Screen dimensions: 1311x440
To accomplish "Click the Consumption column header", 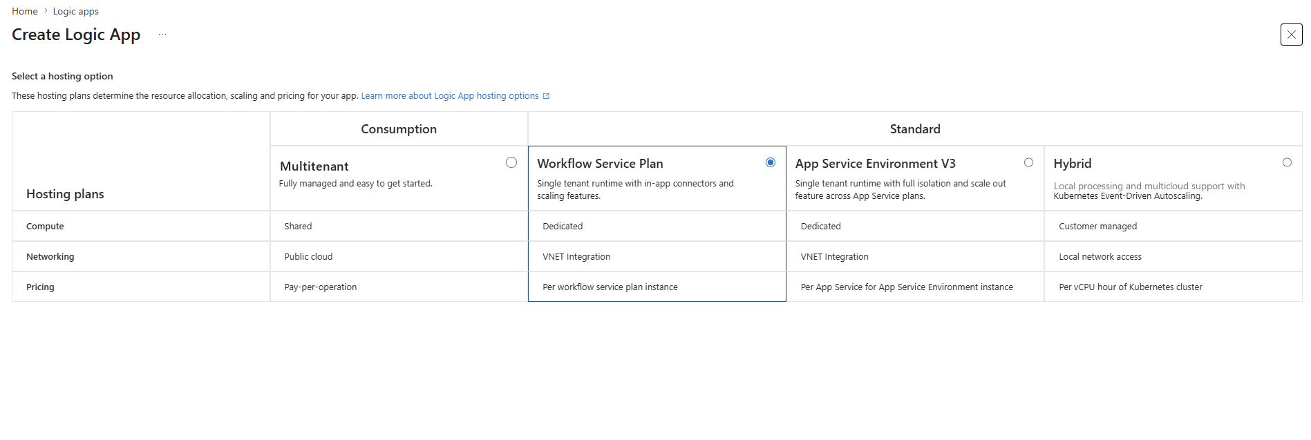I will click(399, 129).
